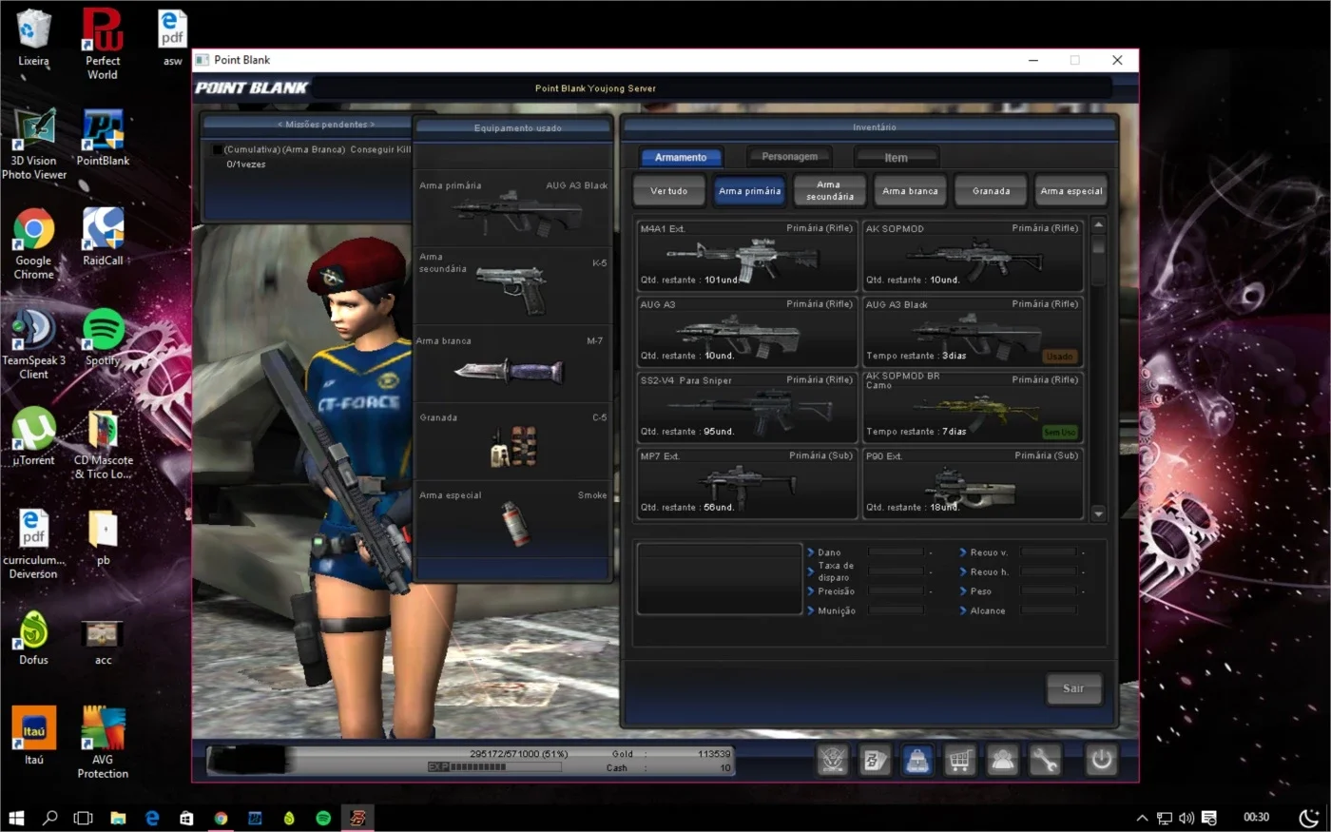
Task: Toggle the cumulative mission checkbox
Action: pos(218,150)
